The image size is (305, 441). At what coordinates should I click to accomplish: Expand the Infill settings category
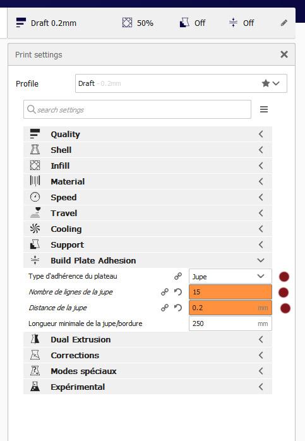[x=148, y=166]
